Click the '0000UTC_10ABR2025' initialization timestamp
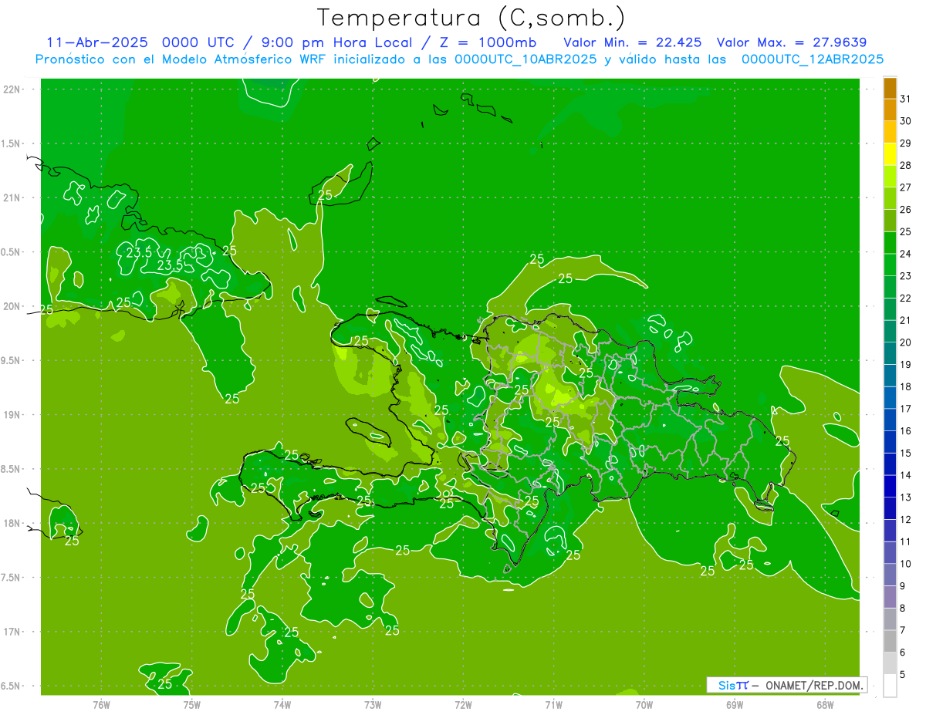The height and width of the screenshot is (715, 926). click(525, 59)
